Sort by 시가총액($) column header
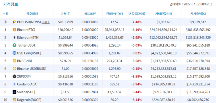 point(198,14)
